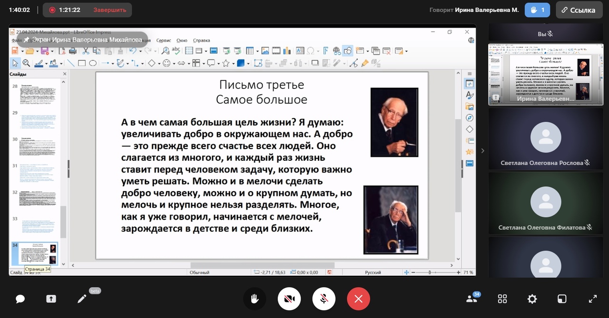Stop recording with Завершить button
The width and height of the screenshot is (609, 318).
click(110, 10)
